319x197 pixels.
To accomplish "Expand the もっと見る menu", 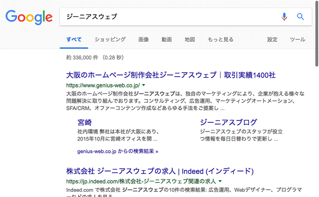I will (220, 39).
